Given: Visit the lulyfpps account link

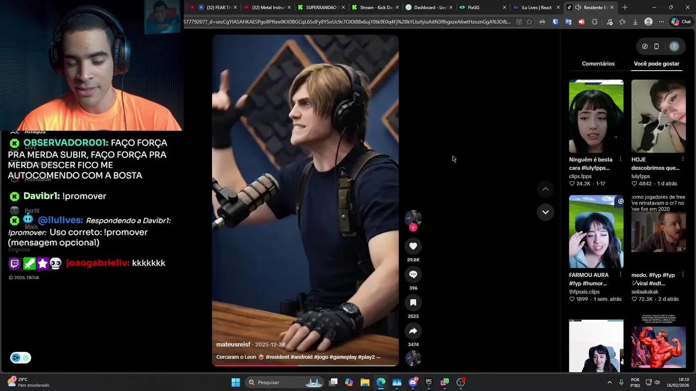Looking at the screenshot, I should click(641, 176).
